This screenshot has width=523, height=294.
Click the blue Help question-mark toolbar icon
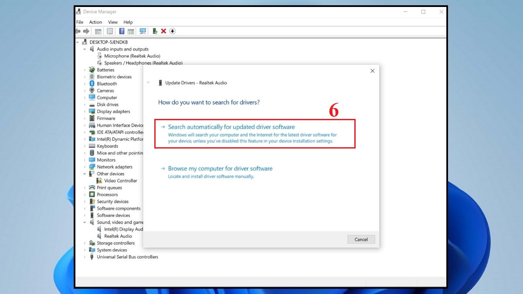pos(122,31)
